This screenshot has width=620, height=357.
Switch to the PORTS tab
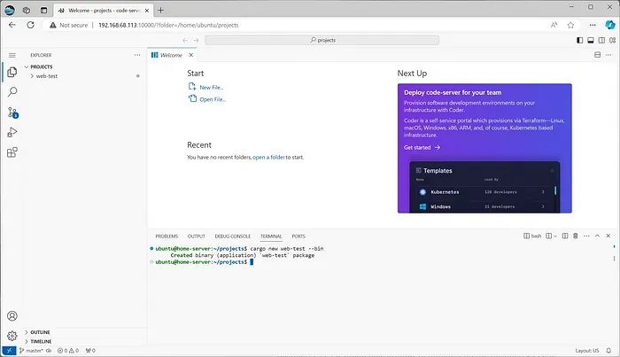(298, 236)
